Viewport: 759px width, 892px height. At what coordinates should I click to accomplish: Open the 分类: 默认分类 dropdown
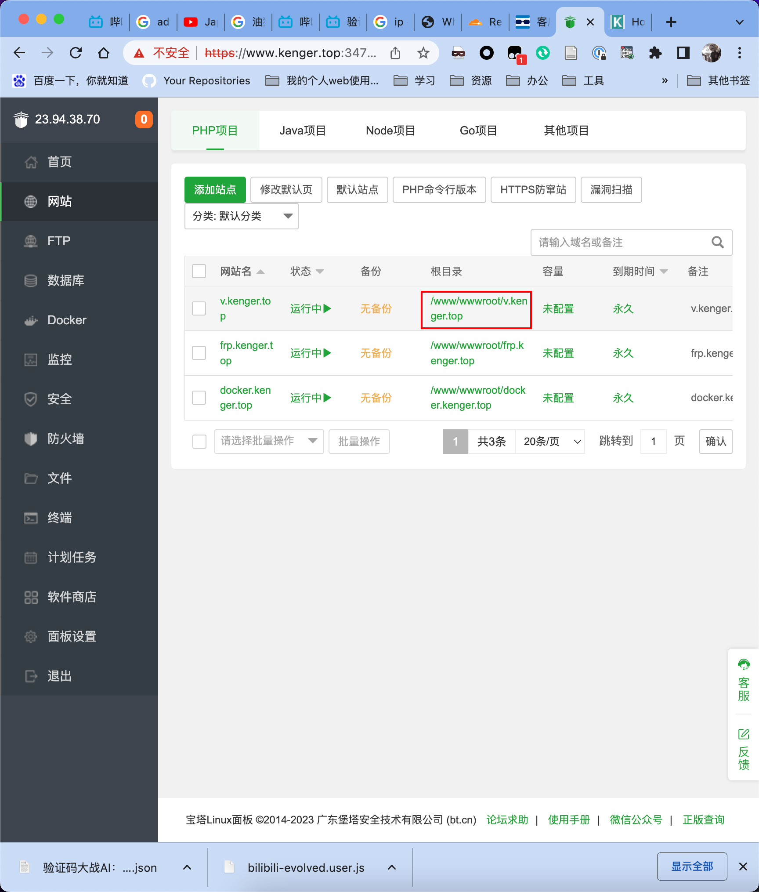tap(242, 216)
